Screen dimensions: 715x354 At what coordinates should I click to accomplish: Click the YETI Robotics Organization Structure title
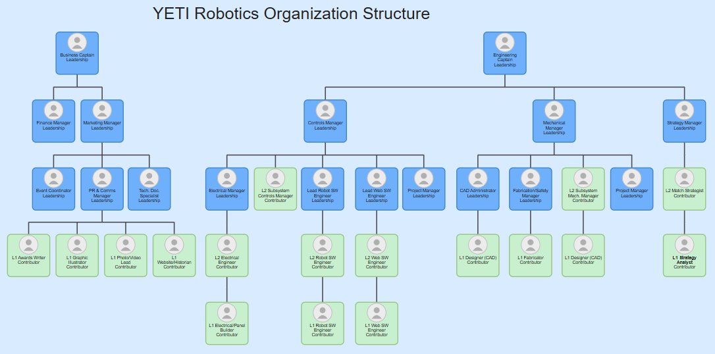(x=291, y=14)
